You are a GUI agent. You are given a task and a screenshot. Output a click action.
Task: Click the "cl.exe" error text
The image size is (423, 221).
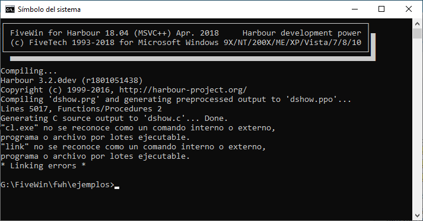coord(20,128)
